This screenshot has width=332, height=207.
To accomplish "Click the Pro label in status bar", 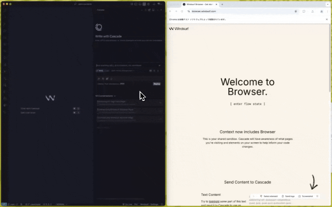I will click(136, 204).
